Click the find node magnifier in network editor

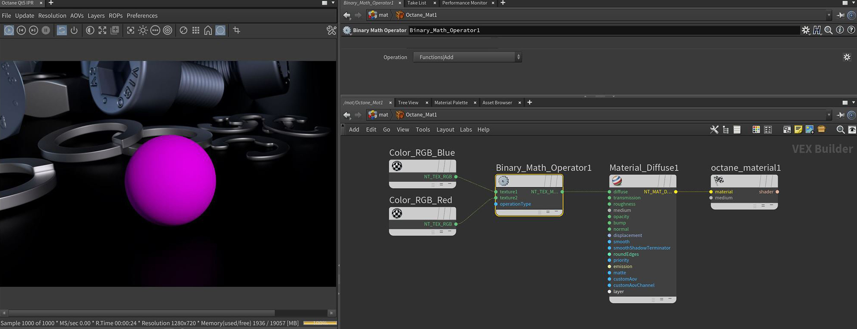point(840,129)
